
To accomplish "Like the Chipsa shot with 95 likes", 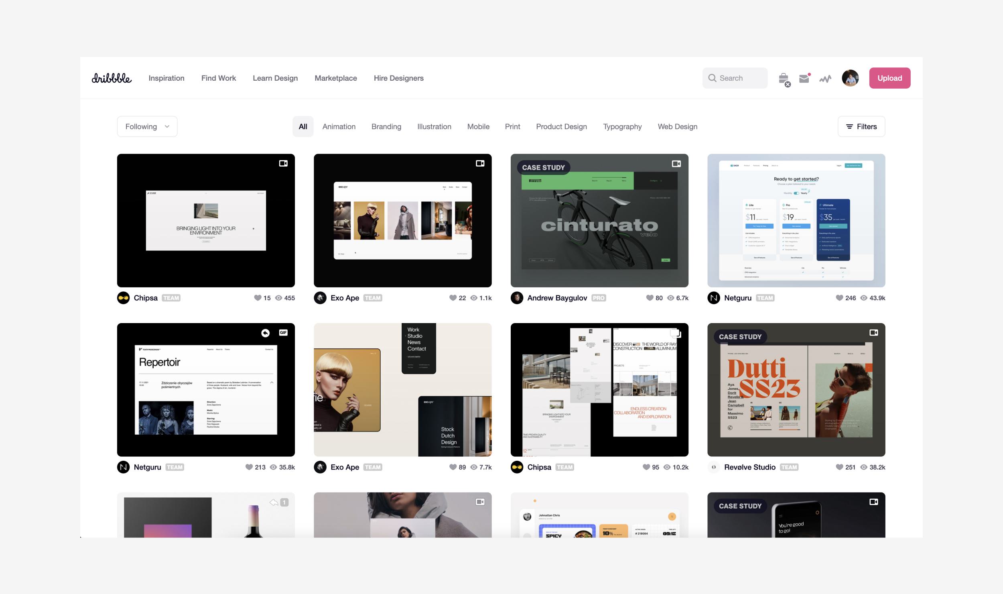I will [646, 467].
